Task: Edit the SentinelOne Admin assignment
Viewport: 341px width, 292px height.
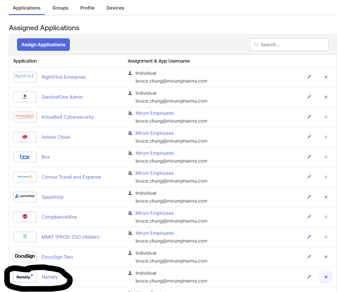Action: (x=309, y=97)
